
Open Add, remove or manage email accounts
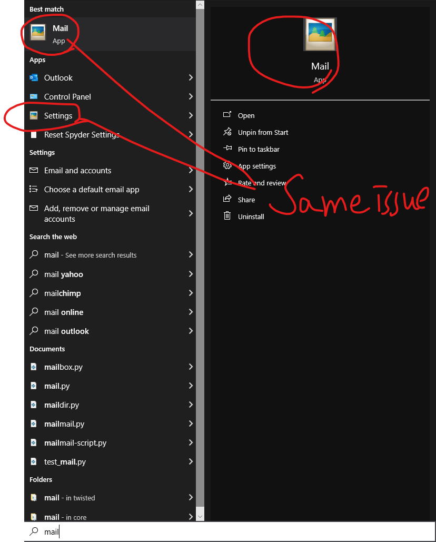pyautogui.click(x=110, y=214)
